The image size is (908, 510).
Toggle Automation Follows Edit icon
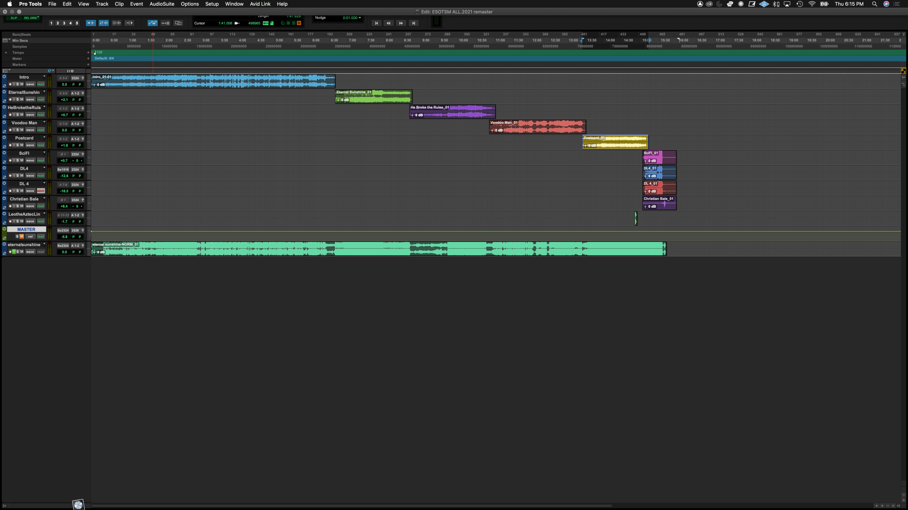tap(153, 23)
